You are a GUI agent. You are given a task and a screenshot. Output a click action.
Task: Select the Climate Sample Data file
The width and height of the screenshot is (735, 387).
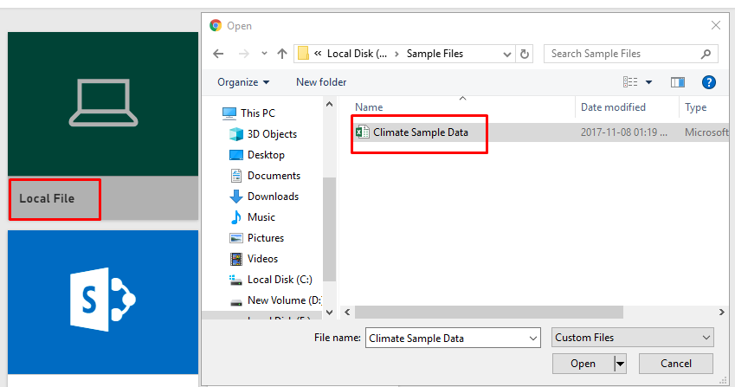click(x=421, y=132)
